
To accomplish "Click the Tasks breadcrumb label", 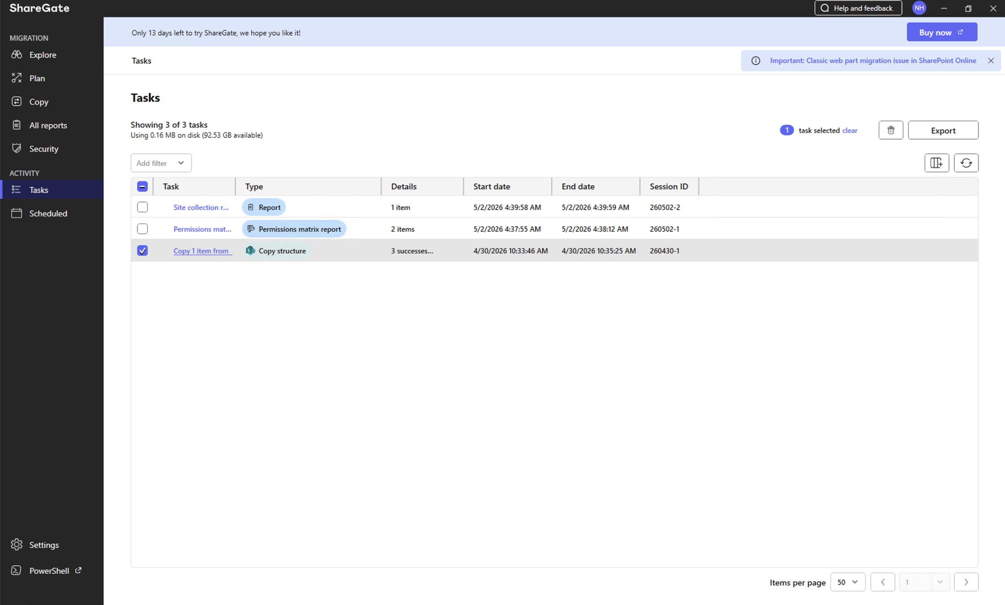I will pyautogui.click(x=141, y=61).
